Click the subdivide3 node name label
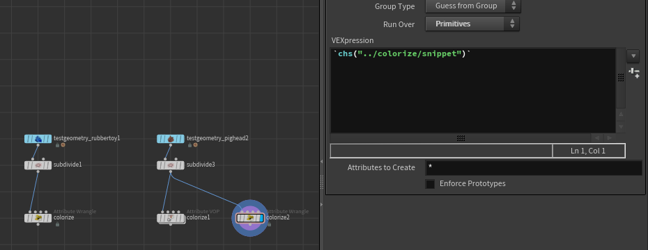648x250 pixels. [x=201, y=165]
